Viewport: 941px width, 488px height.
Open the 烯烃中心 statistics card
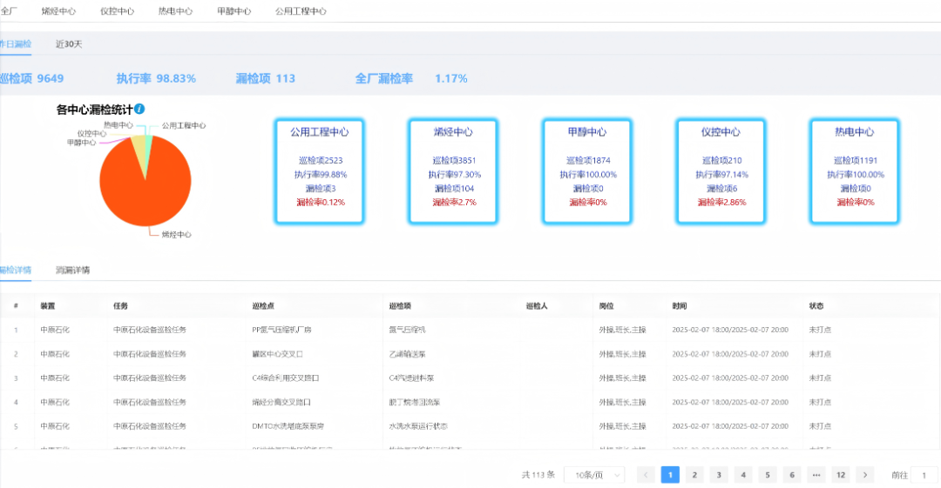tap(453, 171)
